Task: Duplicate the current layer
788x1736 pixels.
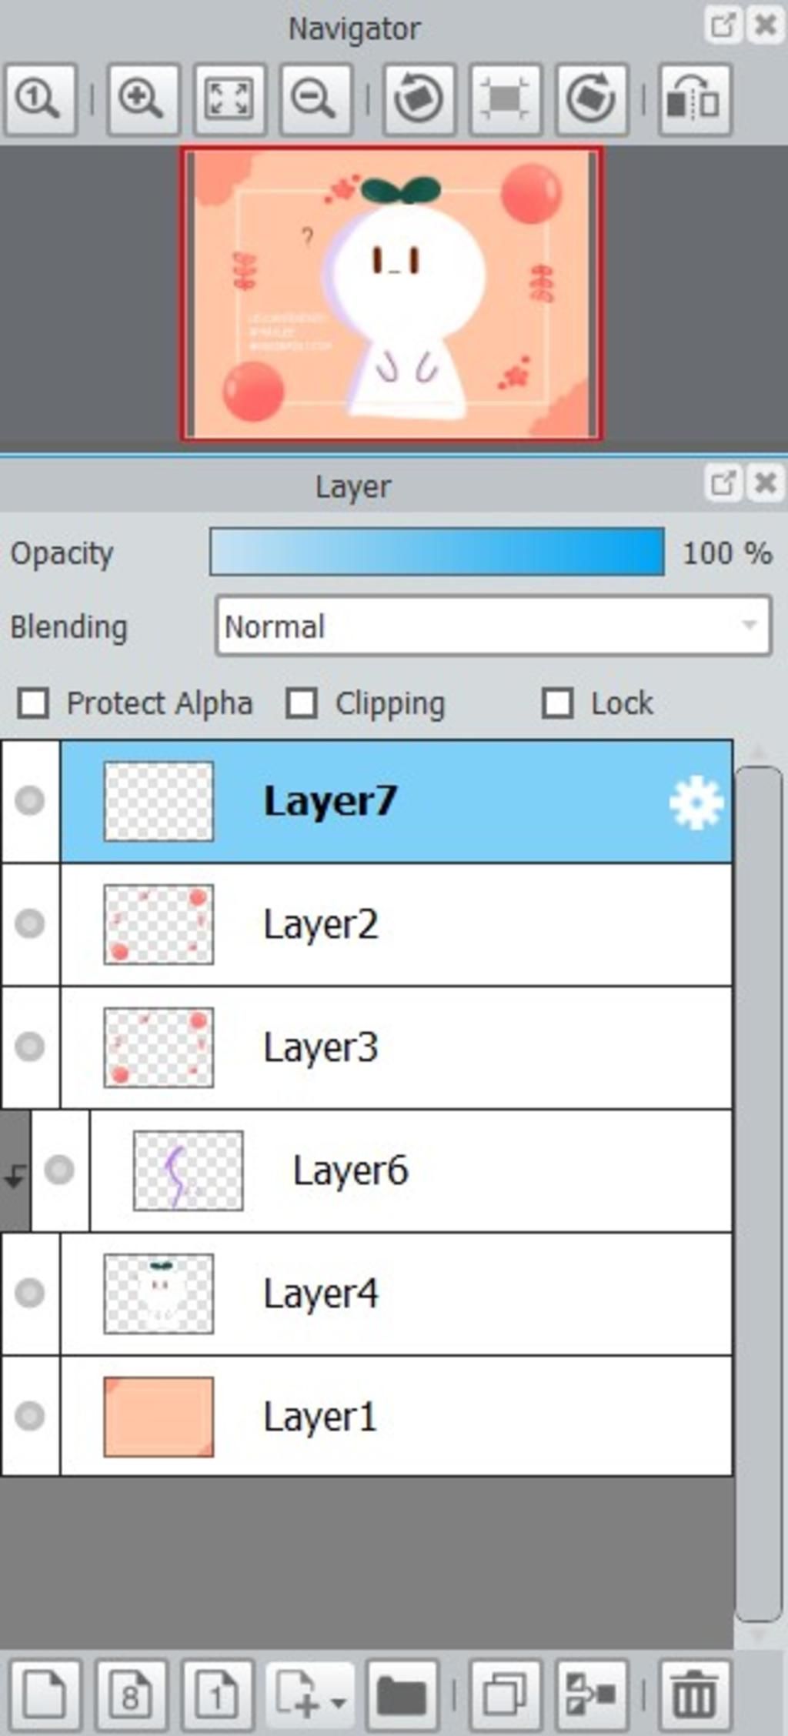Action: 505,1694
